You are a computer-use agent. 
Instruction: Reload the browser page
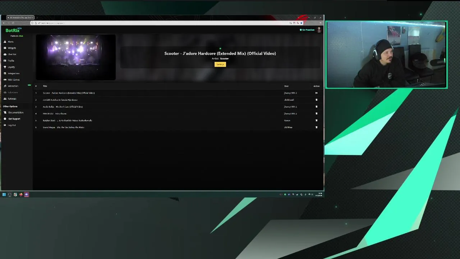[13, 23]
